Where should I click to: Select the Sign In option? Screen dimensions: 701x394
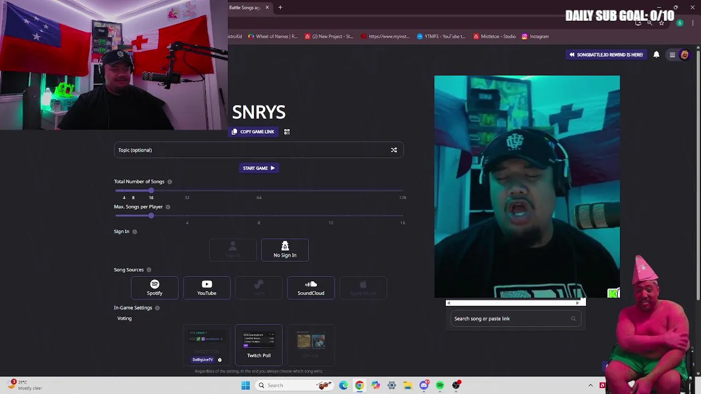(233, 250)
